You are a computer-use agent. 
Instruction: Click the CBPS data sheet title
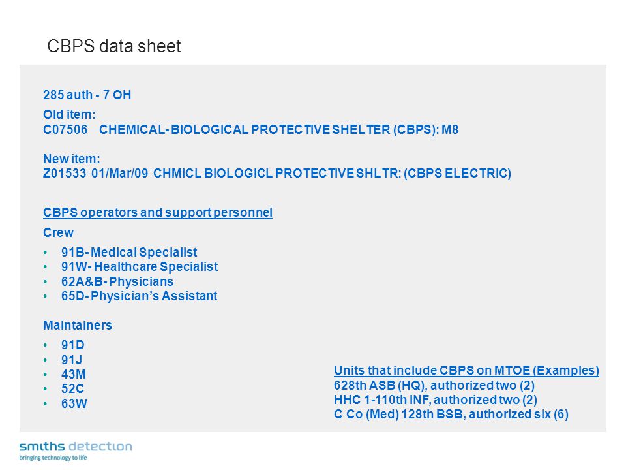click(113, 46)
